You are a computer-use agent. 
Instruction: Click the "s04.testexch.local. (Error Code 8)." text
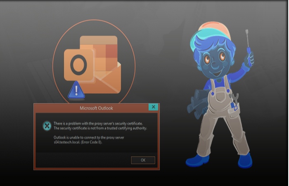(78, 142)
